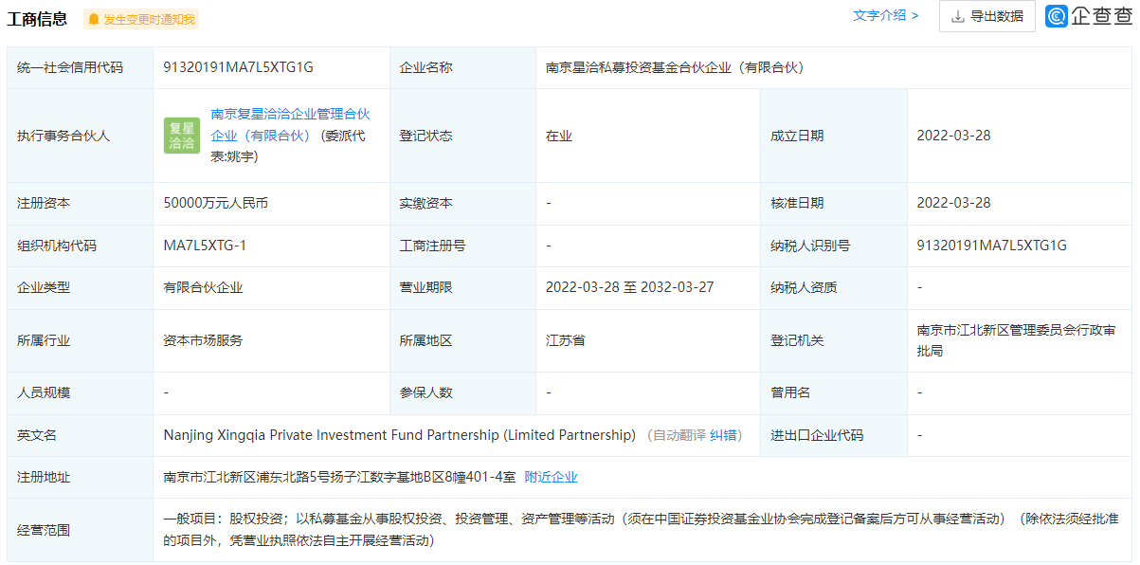Select credit code 91320191MA7L5XTG1G value
The width and height of the screenshot is (1140, 565).
[x=238, y=67]
